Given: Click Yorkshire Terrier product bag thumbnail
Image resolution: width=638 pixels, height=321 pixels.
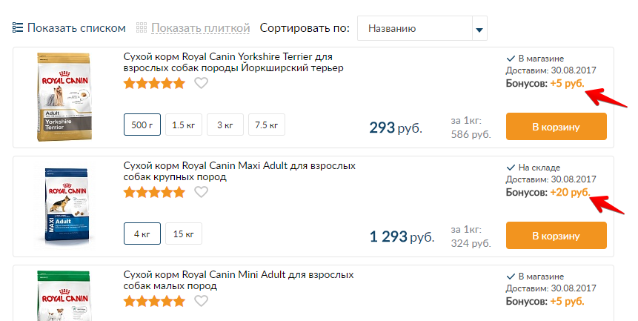Looking at the screenshot, I should point(62,96).
